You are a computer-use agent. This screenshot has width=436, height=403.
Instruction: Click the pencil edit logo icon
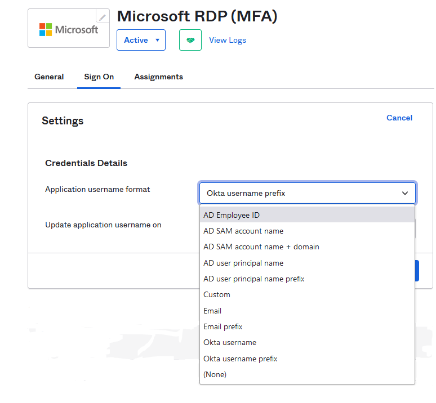tap(103, 17)
